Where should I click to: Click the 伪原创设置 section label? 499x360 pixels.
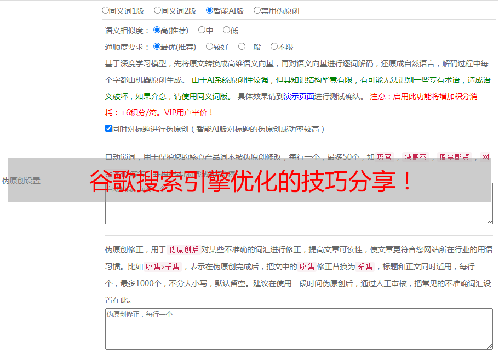[21, 181]
